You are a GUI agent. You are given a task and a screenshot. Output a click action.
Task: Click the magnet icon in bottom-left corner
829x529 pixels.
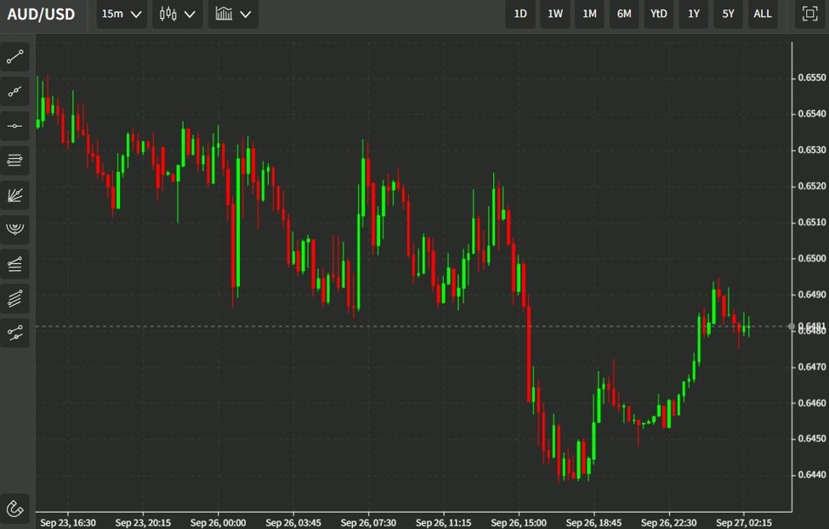click(x=15, y=509)
